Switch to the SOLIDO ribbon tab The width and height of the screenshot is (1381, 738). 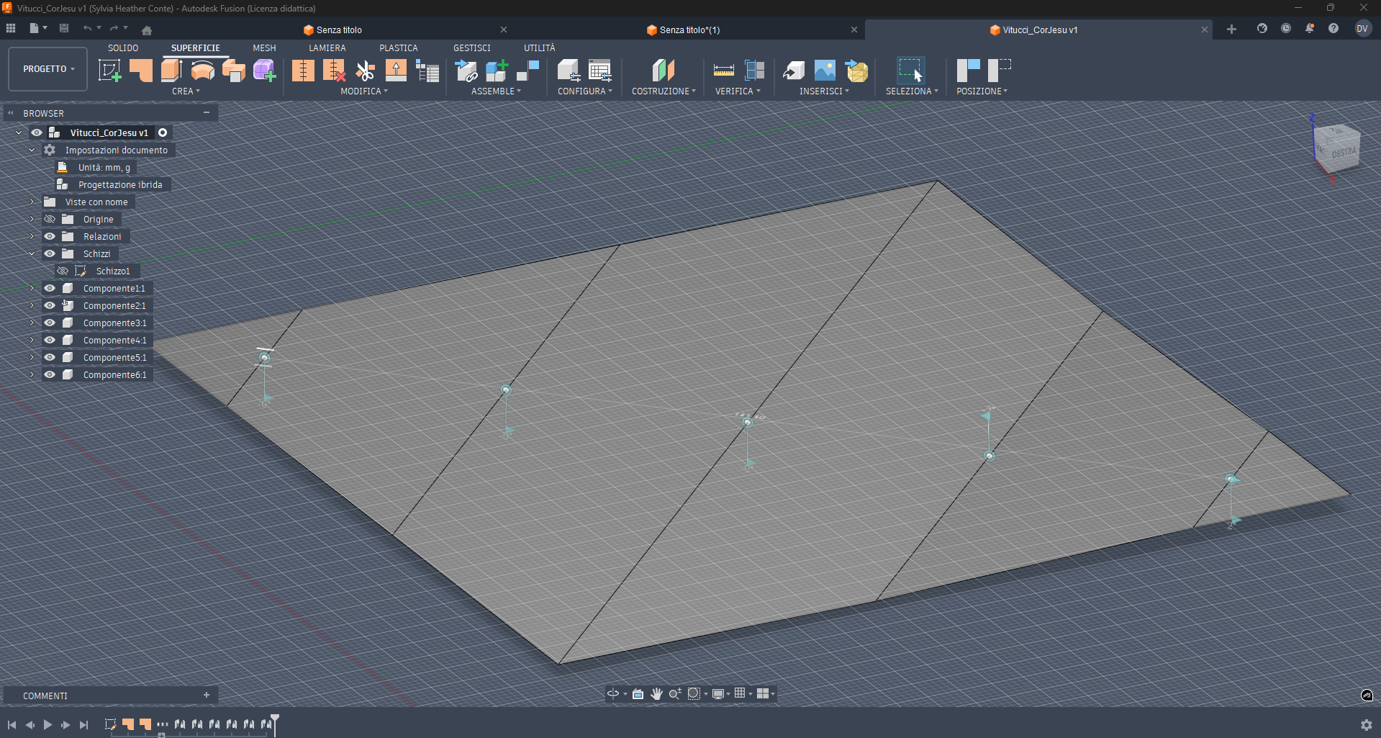click(123, 48)
